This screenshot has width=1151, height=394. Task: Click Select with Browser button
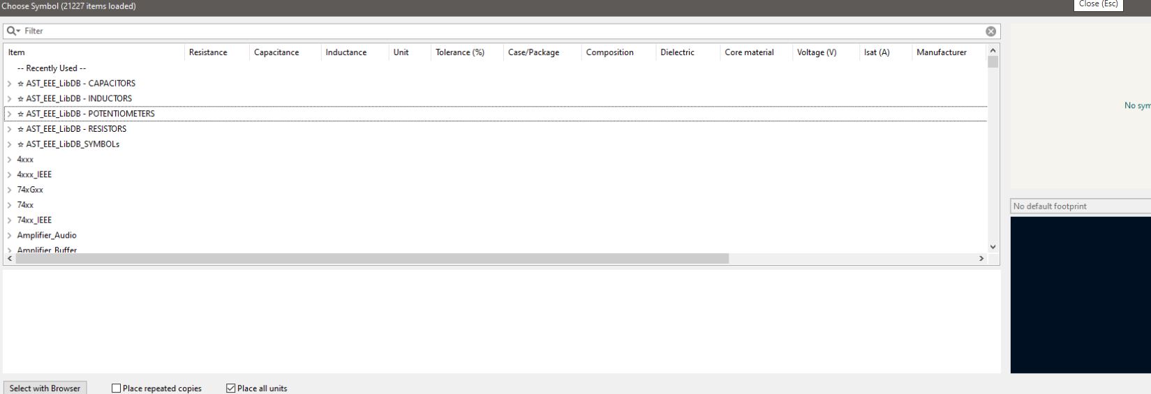click(x=45, y=388)
